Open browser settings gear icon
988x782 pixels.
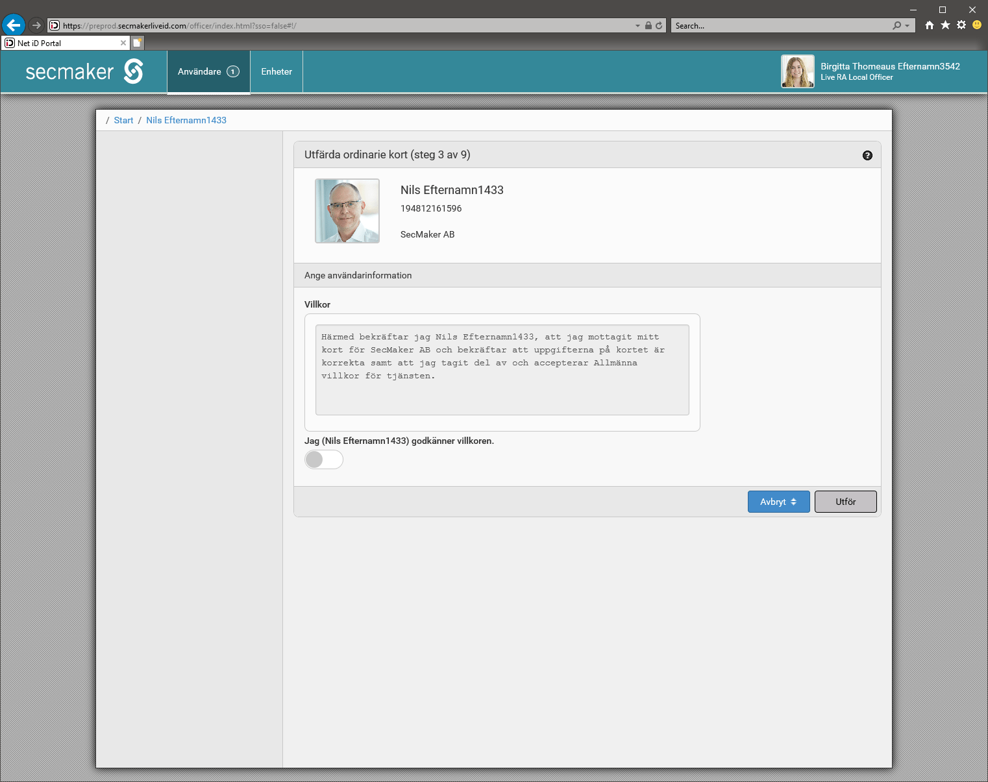coord(961,25)
